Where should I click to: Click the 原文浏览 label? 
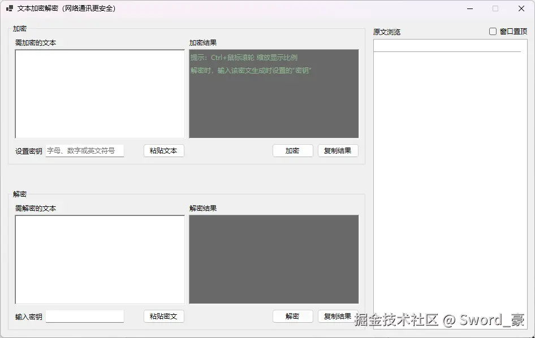click(387, 32)
